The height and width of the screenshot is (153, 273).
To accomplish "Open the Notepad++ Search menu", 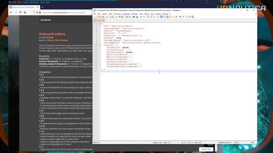I will click(105, 14).
